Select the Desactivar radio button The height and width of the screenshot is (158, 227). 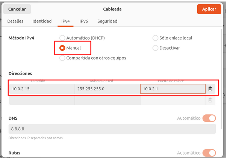click(x=156, y=48)
